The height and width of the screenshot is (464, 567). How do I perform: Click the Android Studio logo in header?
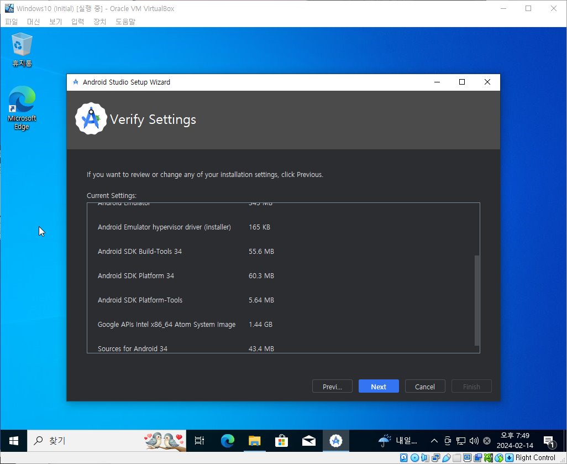click(91, 118)
